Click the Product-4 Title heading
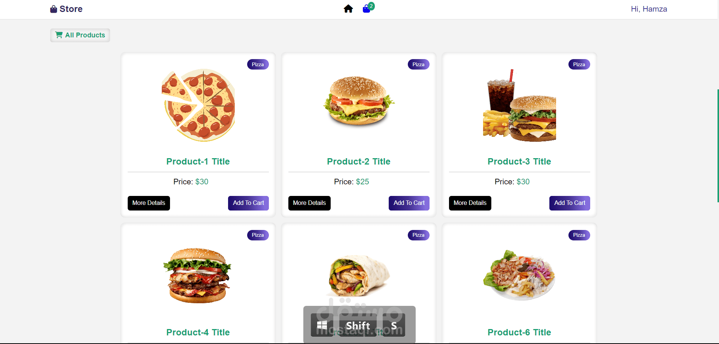 198,332
